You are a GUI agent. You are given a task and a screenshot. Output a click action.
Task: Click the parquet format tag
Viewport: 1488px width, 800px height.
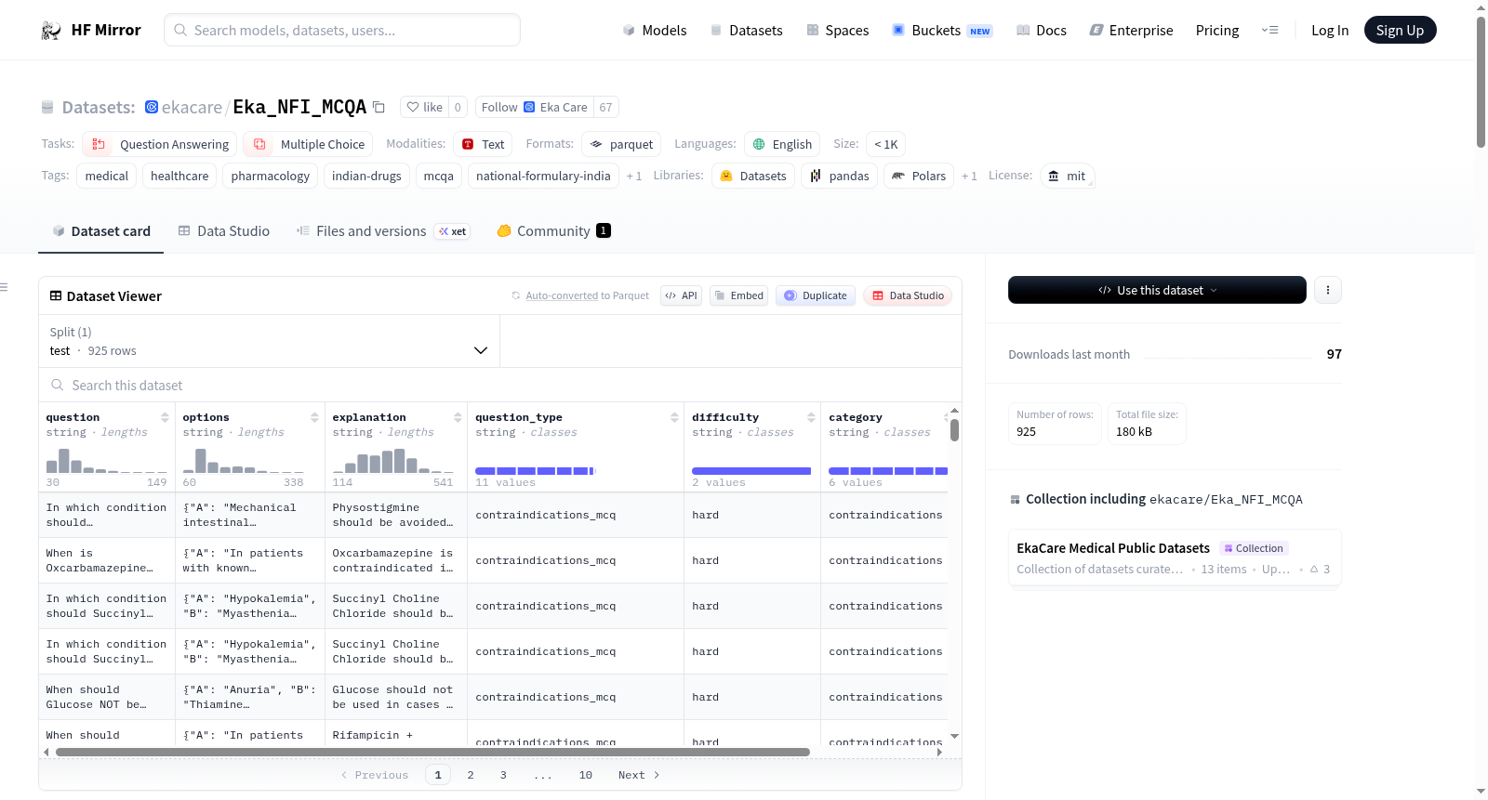(x=621, y=144)
